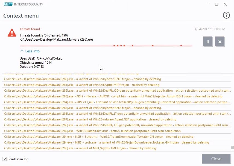This screenshot has height=166, width=234.
Task: Minimize the ESET window
Action: click(x=207, y=4)
